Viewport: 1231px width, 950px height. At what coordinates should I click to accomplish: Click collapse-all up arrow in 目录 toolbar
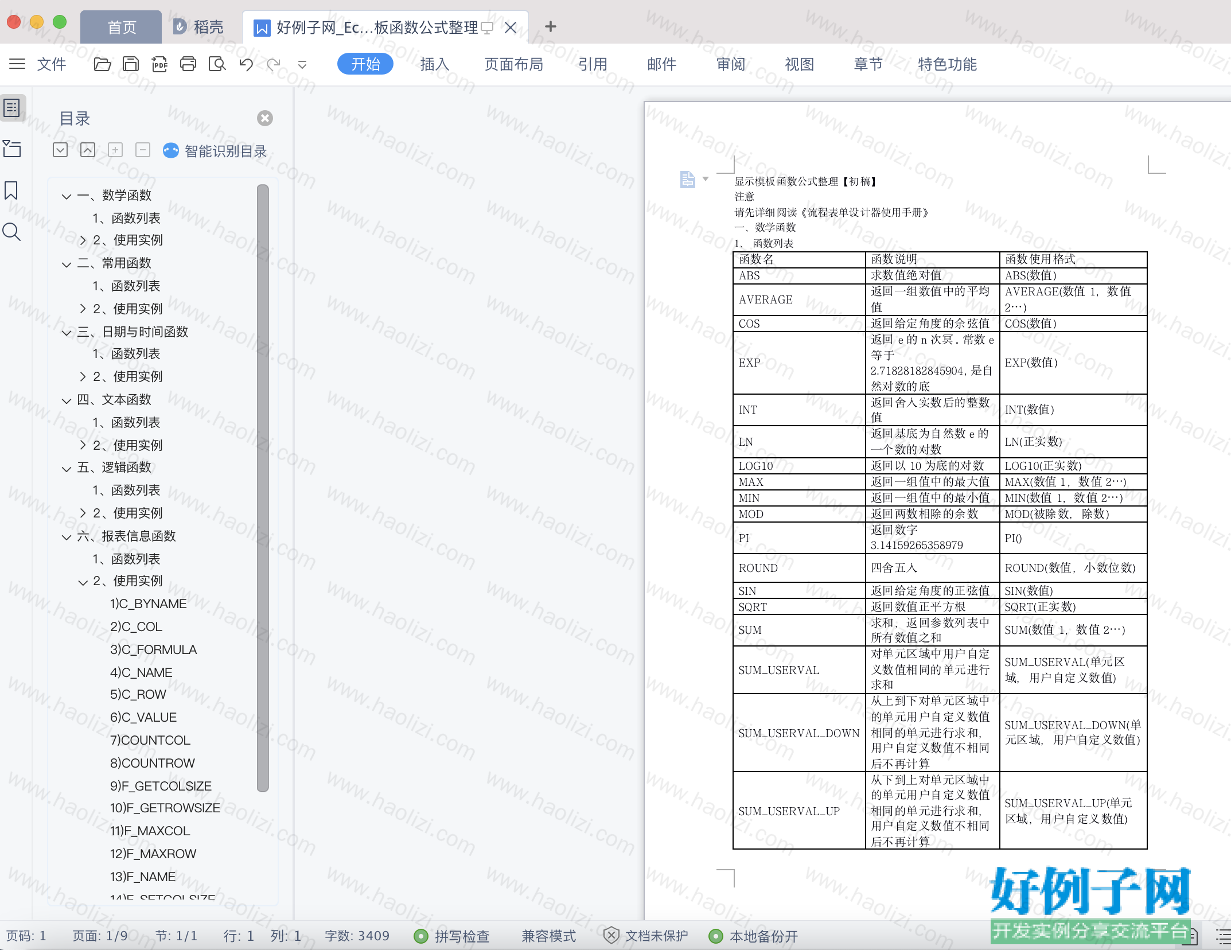pyautogui.click(x=88, y=150)
